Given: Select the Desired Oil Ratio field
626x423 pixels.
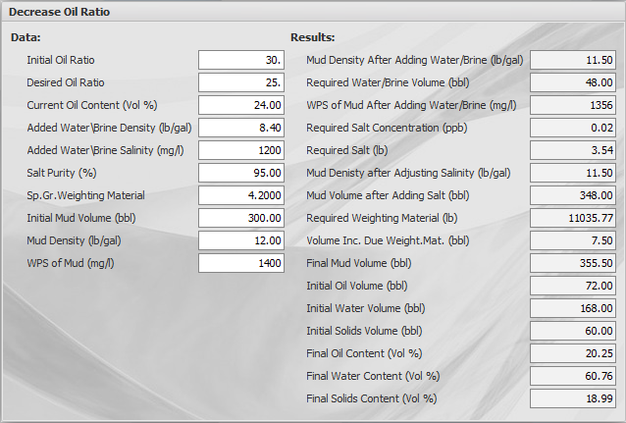Looking at the screenshot, I should point(241,82).
